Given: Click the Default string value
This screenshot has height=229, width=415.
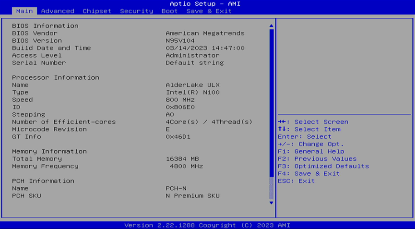Looking at the screenshot, I should pyautogui.click(x=195, y=63).
